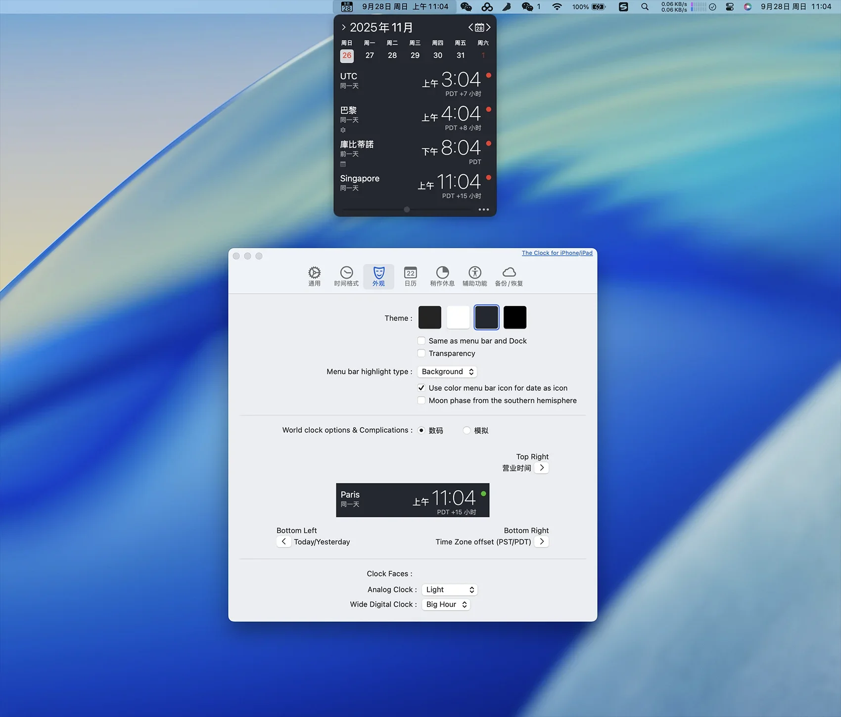841x717 pixels.
Task: Enable Moon phase from southern hemisphere
Action: [421, 401]
